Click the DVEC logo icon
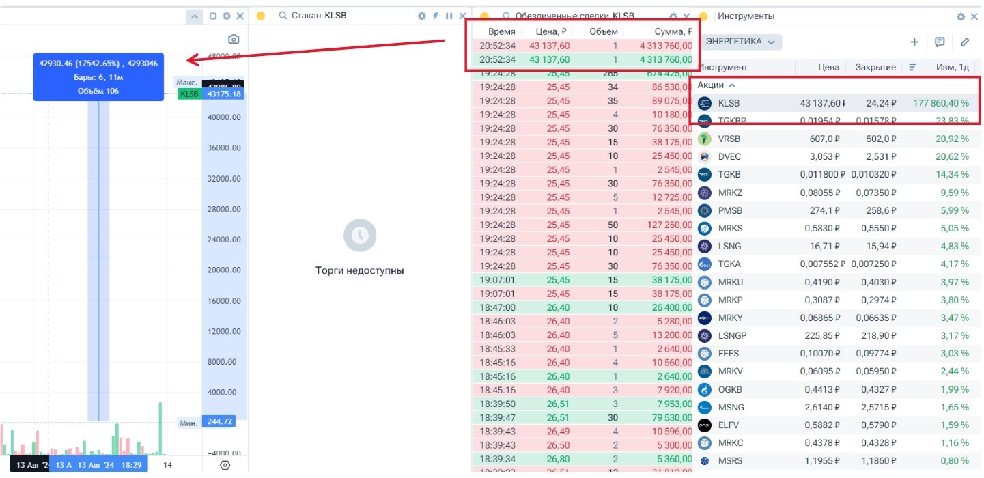 tap(705, 156)
